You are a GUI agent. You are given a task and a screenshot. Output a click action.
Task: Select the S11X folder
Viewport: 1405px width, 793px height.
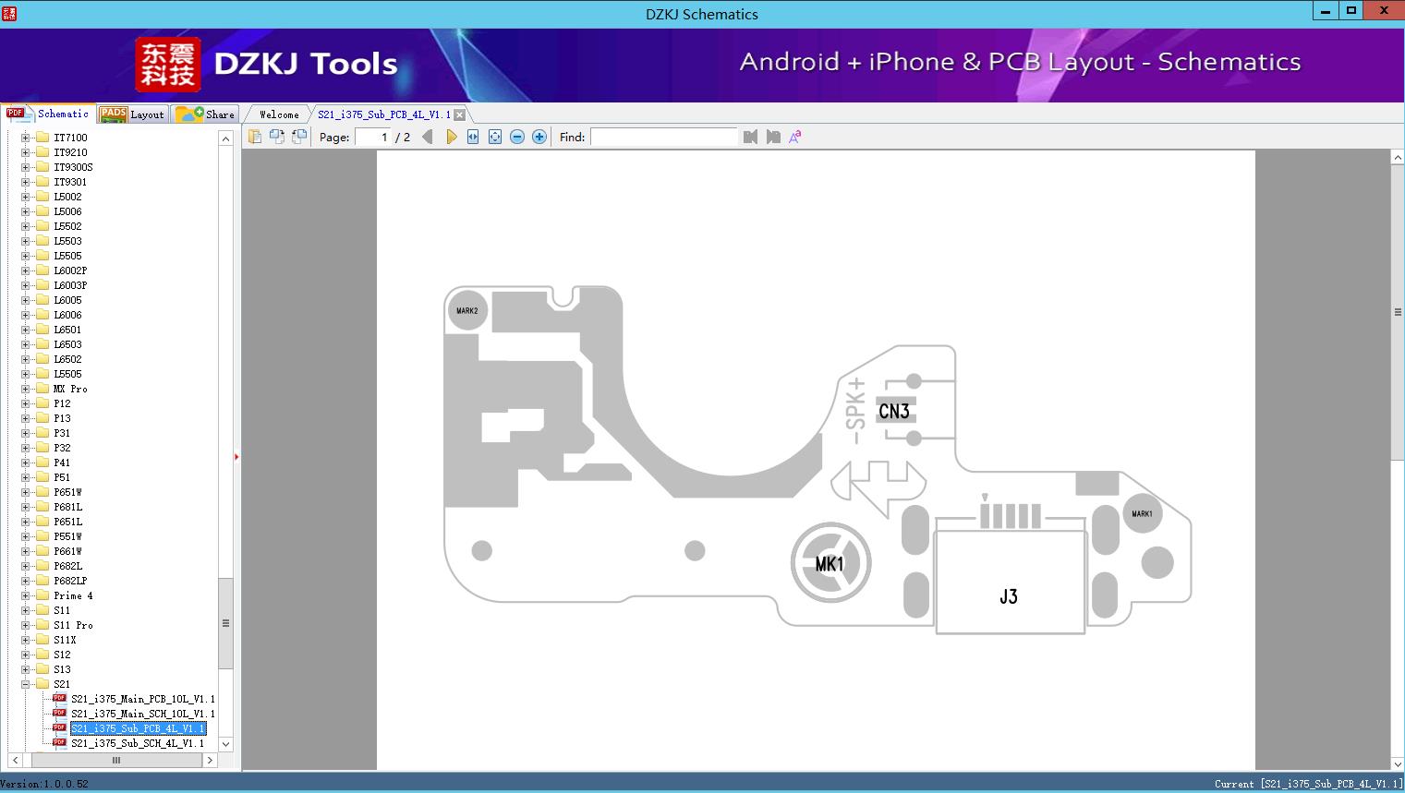(x=65, y=640)
